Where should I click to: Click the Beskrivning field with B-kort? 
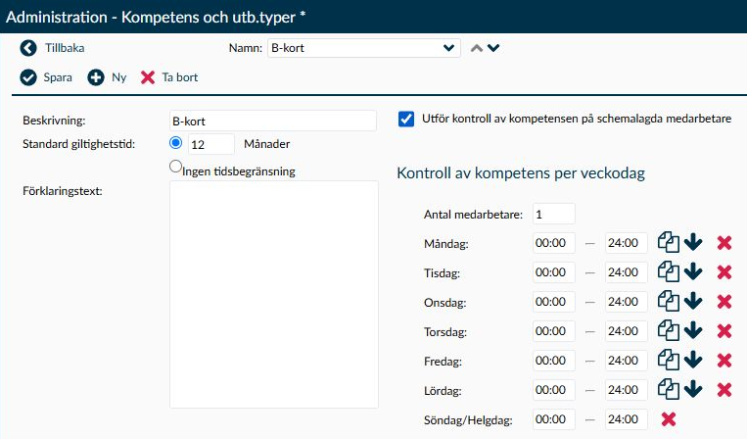pyautogui.click(x=273, y=122)
